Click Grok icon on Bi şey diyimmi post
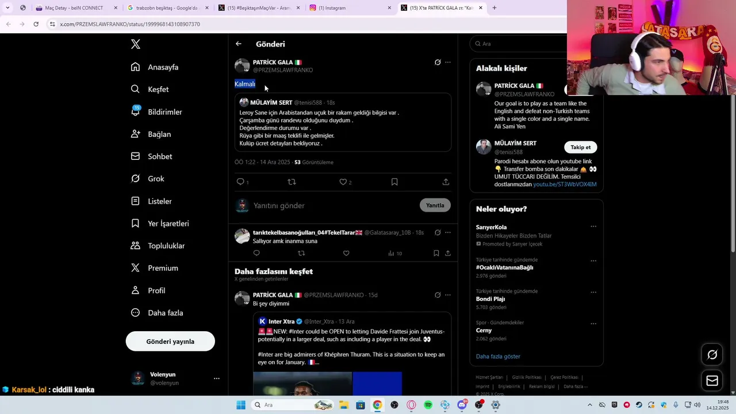 click(x=438, y=295)
